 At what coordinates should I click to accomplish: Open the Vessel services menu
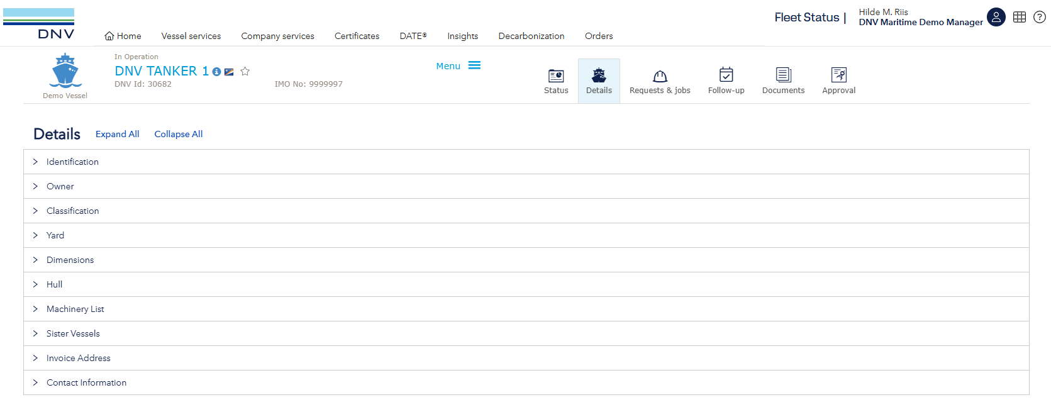tap(191, 36)
